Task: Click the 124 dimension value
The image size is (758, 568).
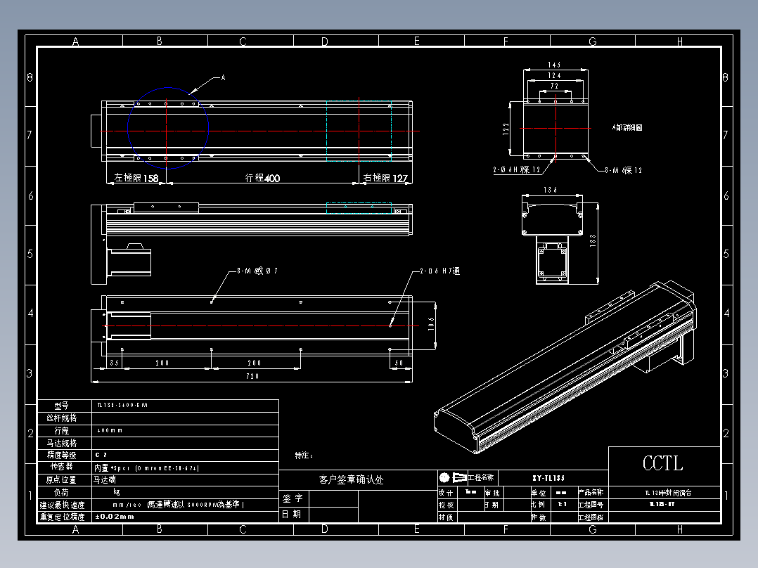Action: 555,75
